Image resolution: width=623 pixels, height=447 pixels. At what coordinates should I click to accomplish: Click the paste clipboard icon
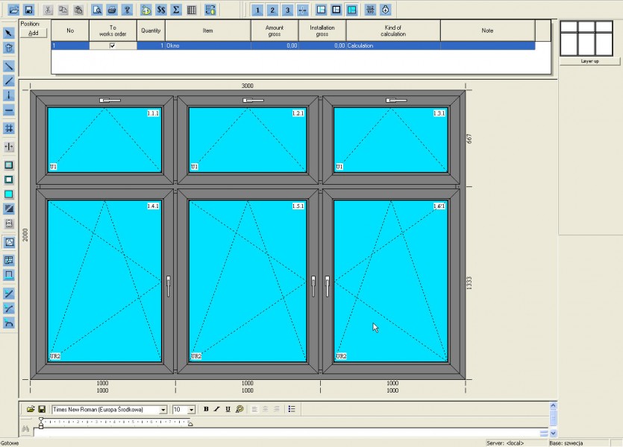pyautogui.click(x=78, y=10)
